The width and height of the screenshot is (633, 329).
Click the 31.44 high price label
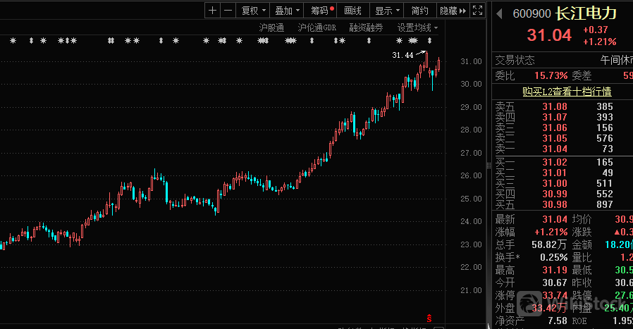coord(402,55)
